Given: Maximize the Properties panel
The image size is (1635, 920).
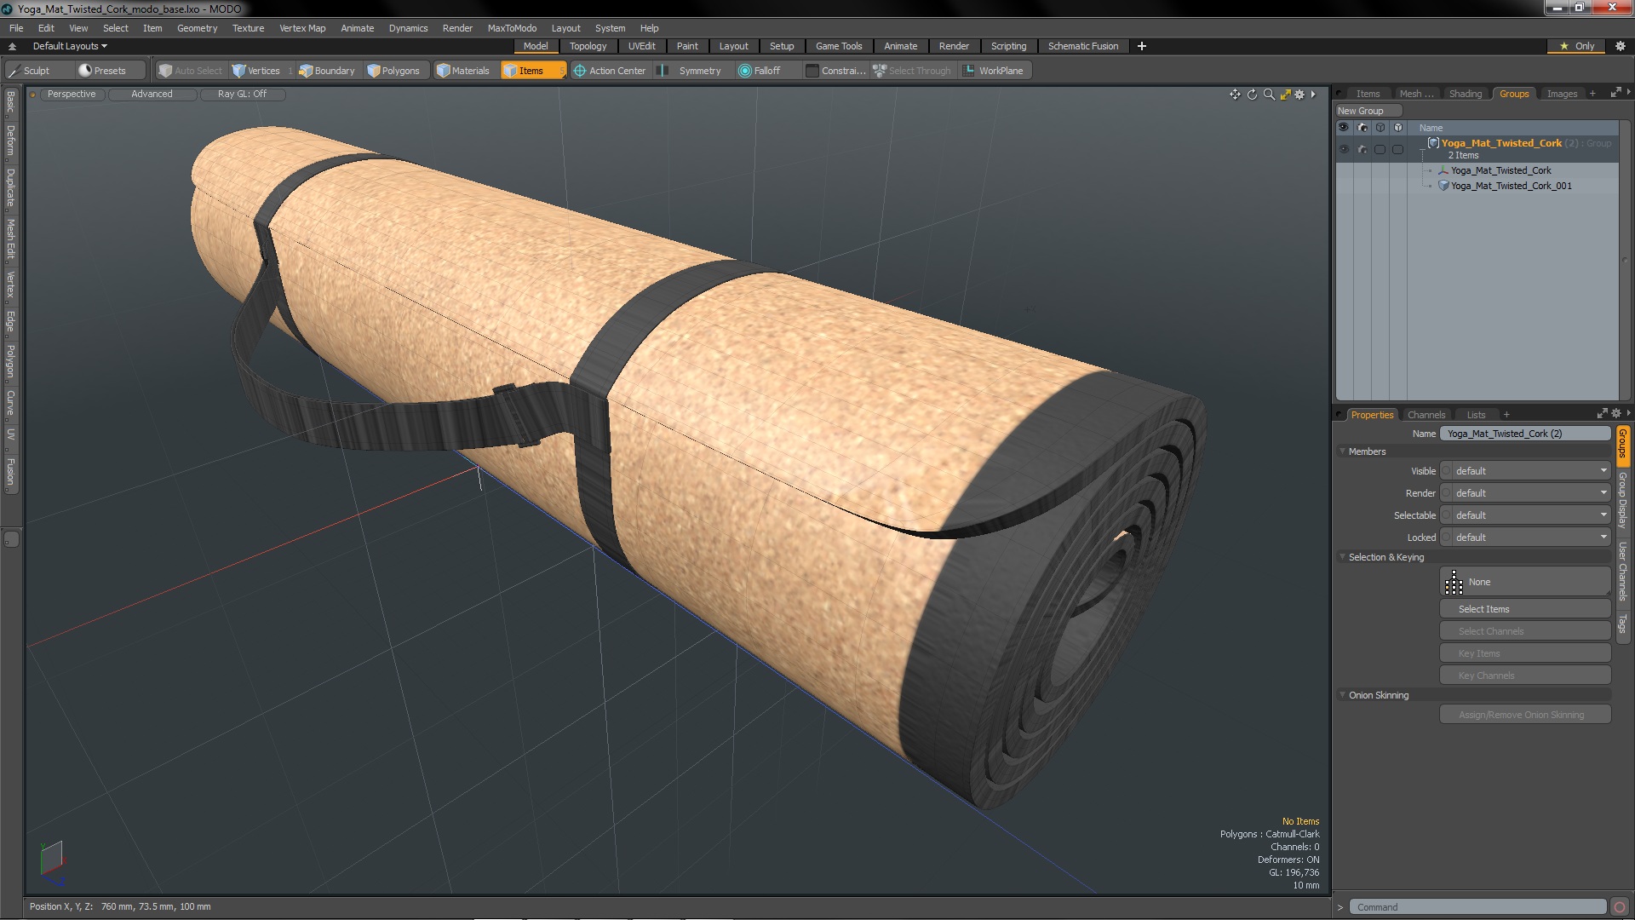Looking at the screenshot, I should click(x=1602, y=414).
